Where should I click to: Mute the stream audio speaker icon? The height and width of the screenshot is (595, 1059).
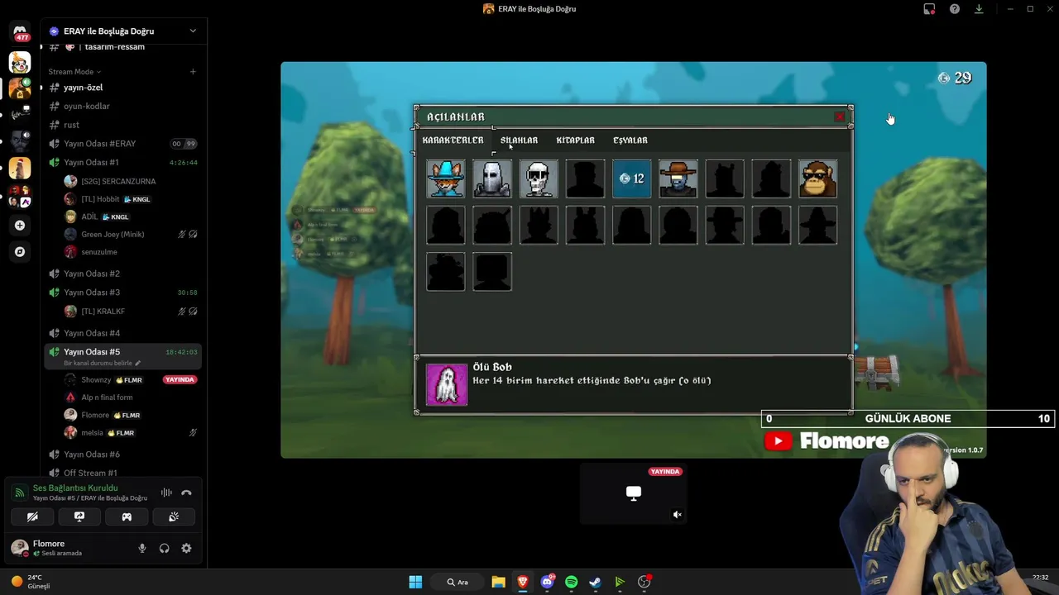677,515
